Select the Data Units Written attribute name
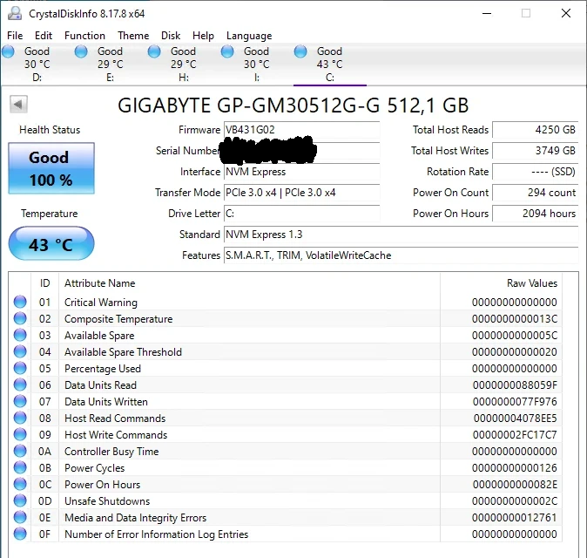 pyautogui.click(x=106, y=402)
